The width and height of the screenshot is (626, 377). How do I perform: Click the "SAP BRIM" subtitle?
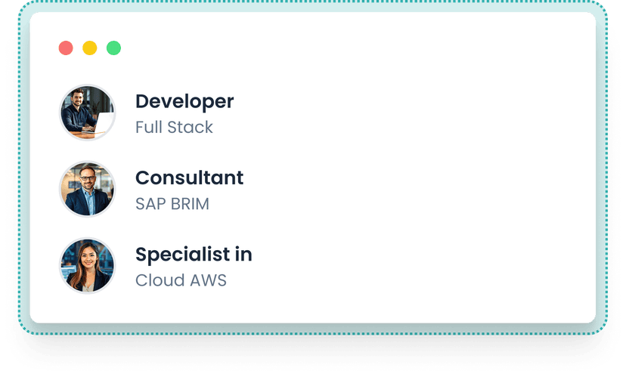coord(172,204)
